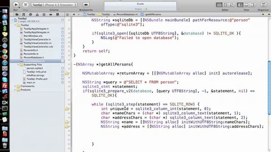271x152 pixels.
Task: Click warning icon beside NSString *address line
Action: pos(67,127)
